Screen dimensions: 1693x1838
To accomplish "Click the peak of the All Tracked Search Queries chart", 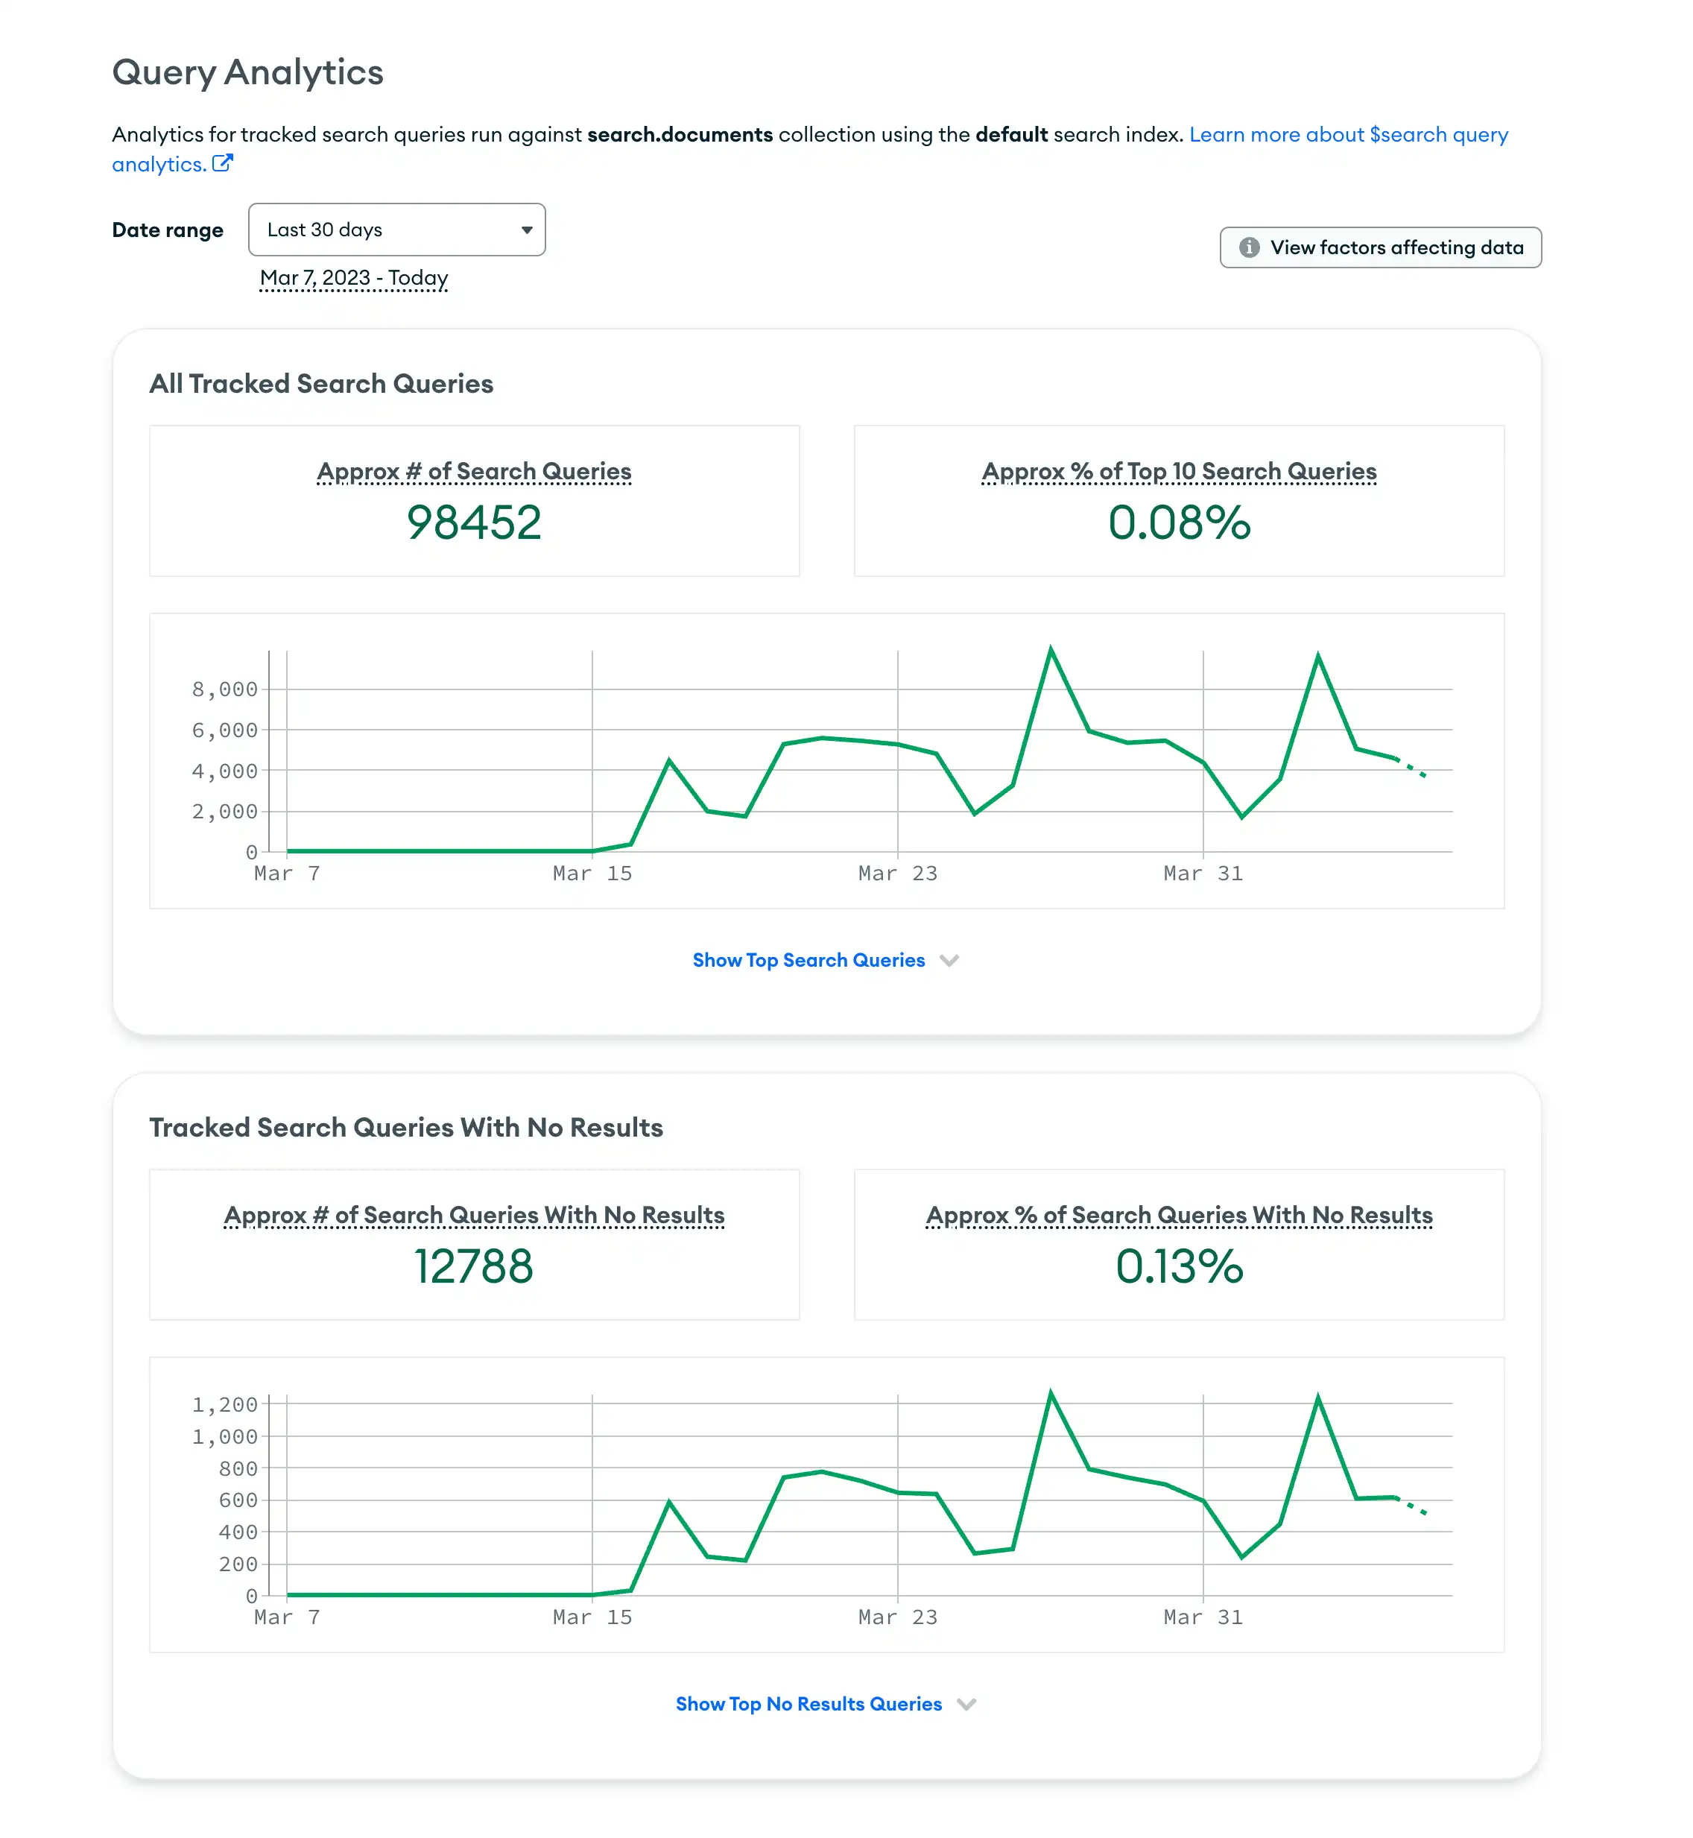I will tap(1051, 648).
